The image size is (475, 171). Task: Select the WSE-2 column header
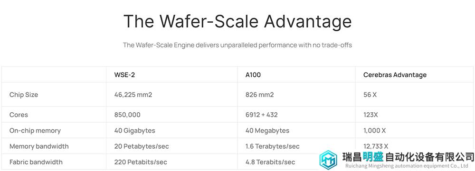coord(124,75)
